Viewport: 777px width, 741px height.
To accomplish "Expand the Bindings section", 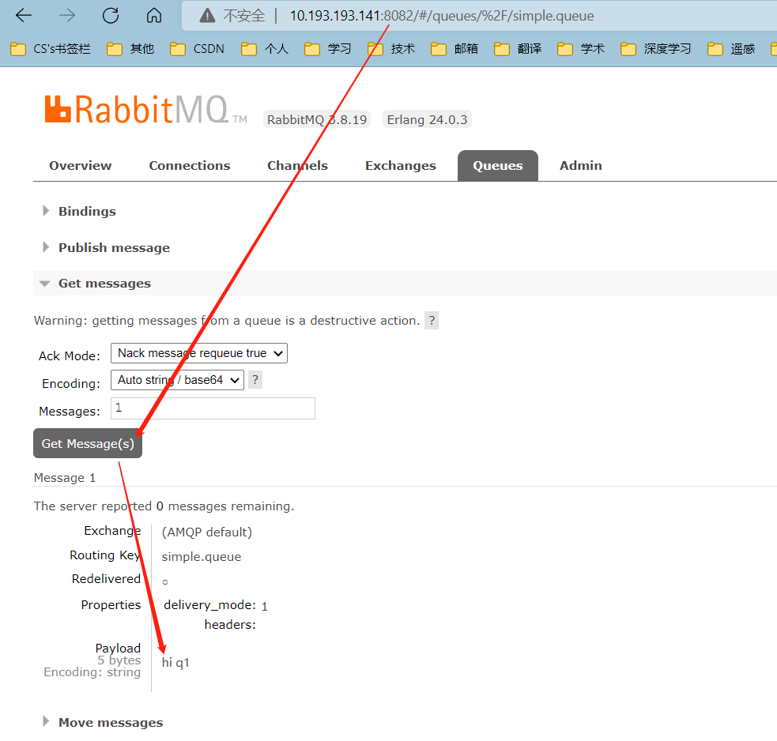I will [x=87, y=212].
